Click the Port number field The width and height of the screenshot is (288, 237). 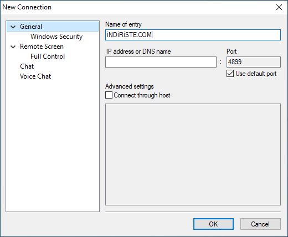[x=254, y=62]
